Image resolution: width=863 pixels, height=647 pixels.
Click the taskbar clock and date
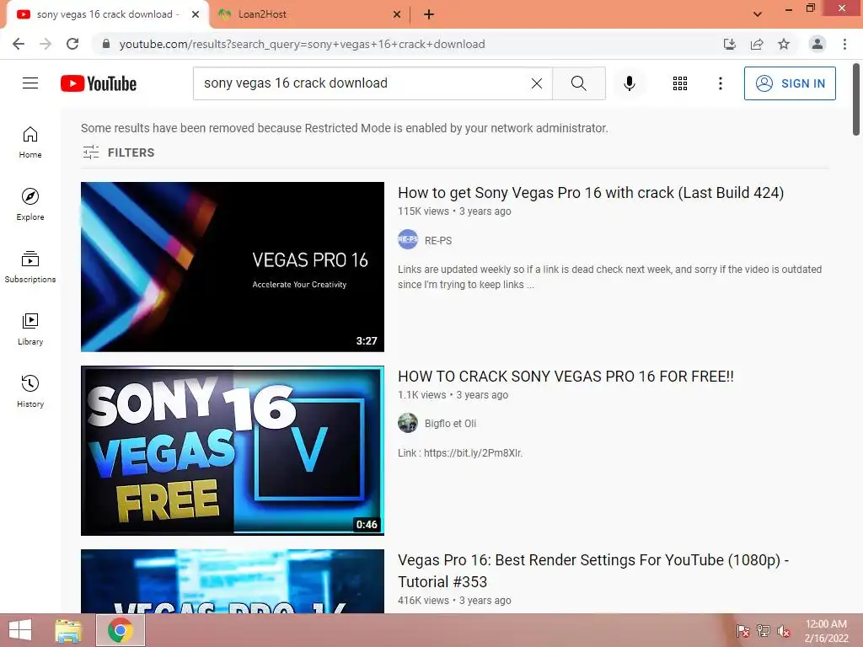coord(826,630)
